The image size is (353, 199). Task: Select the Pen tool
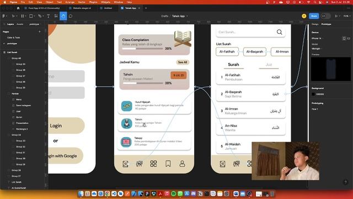[40, 16]
